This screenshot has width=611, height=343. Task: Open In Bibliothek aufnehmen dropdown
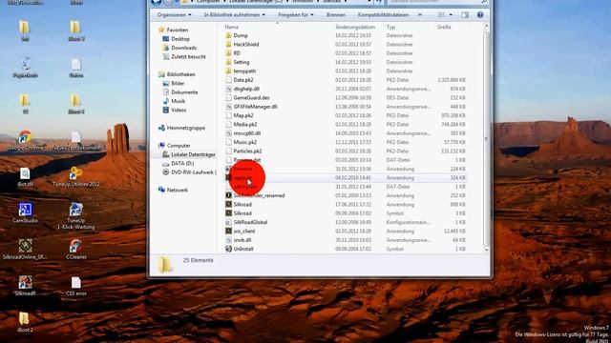click(235, 15)
